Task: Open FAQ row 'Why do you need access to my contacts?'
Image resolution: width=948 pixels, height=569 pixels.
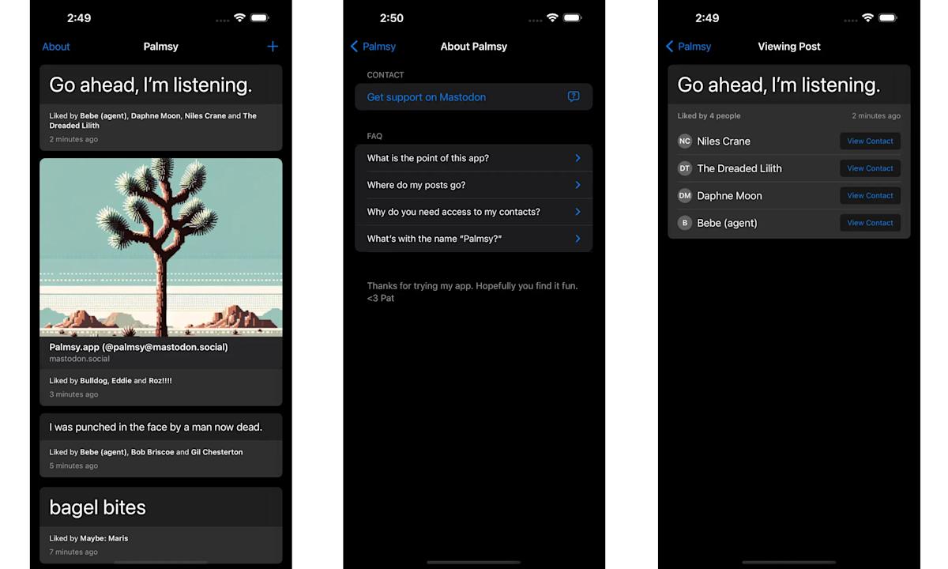Action: point(474,212)
